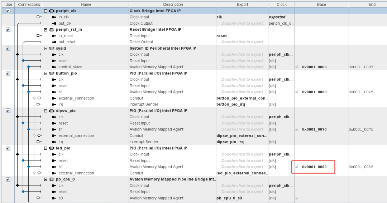Click the hollow connection dot on led_pio external_connection
The height and width of the screenshot is (203, 387).
[34, 173]
